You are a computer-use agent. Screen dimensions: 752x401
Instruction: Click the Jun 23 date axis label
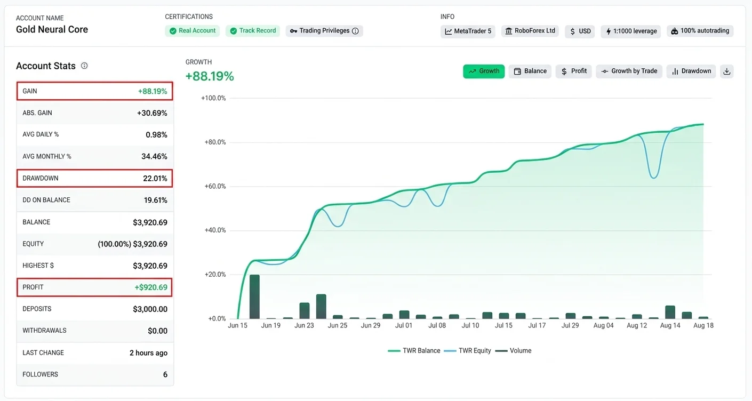pyautogui.click(x=304, y=325)
